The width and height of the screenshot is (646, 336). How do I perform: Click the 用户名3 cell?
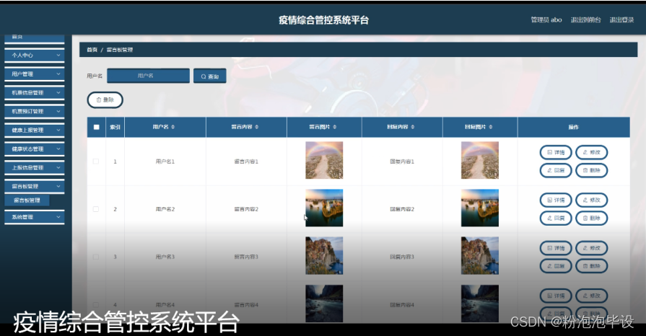[x=165, y=257]
